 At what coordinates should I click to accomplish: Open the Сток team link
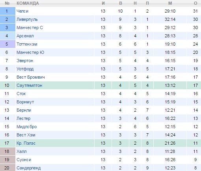pyautogui.click(x=21, y=94)
